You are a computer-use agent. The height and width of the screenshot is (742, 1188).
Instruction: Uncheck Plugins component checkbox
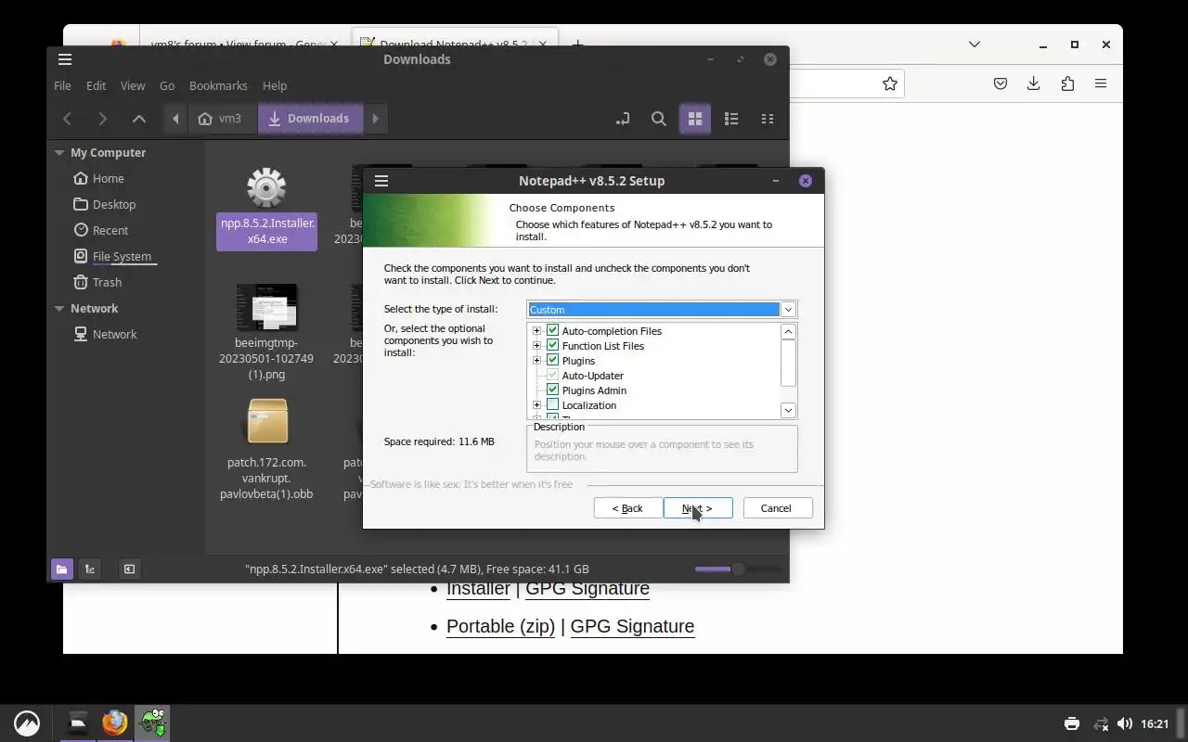tap(553, 360)
